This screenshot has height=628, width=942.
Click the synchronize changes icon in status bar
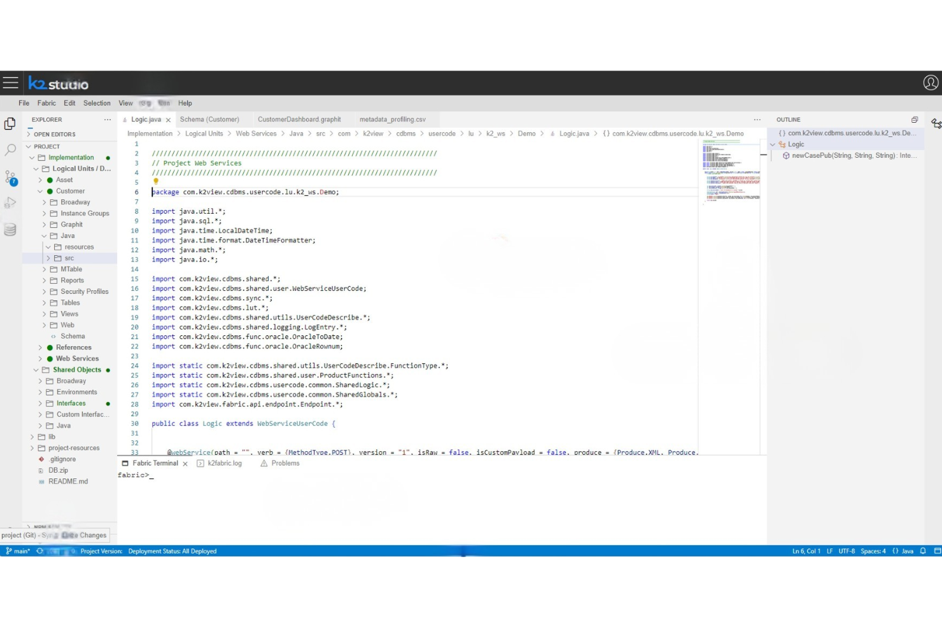pos(39,551)
